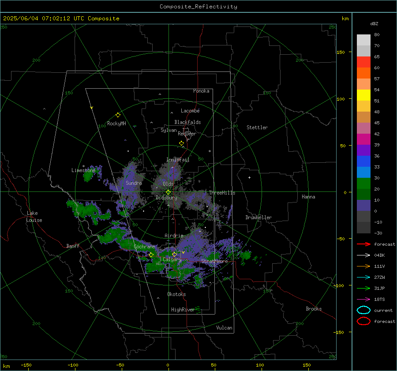Click the Hanna city label
397x371 pixels.
point(308,197)
